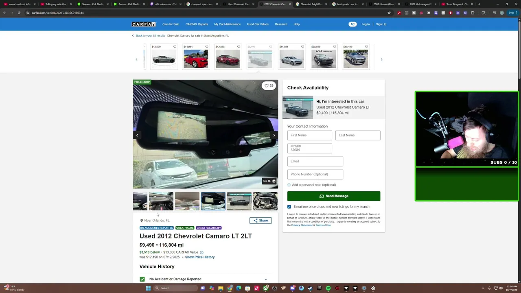Click the taskbar Search box
The image size is (521, 293).
point(175,288)
